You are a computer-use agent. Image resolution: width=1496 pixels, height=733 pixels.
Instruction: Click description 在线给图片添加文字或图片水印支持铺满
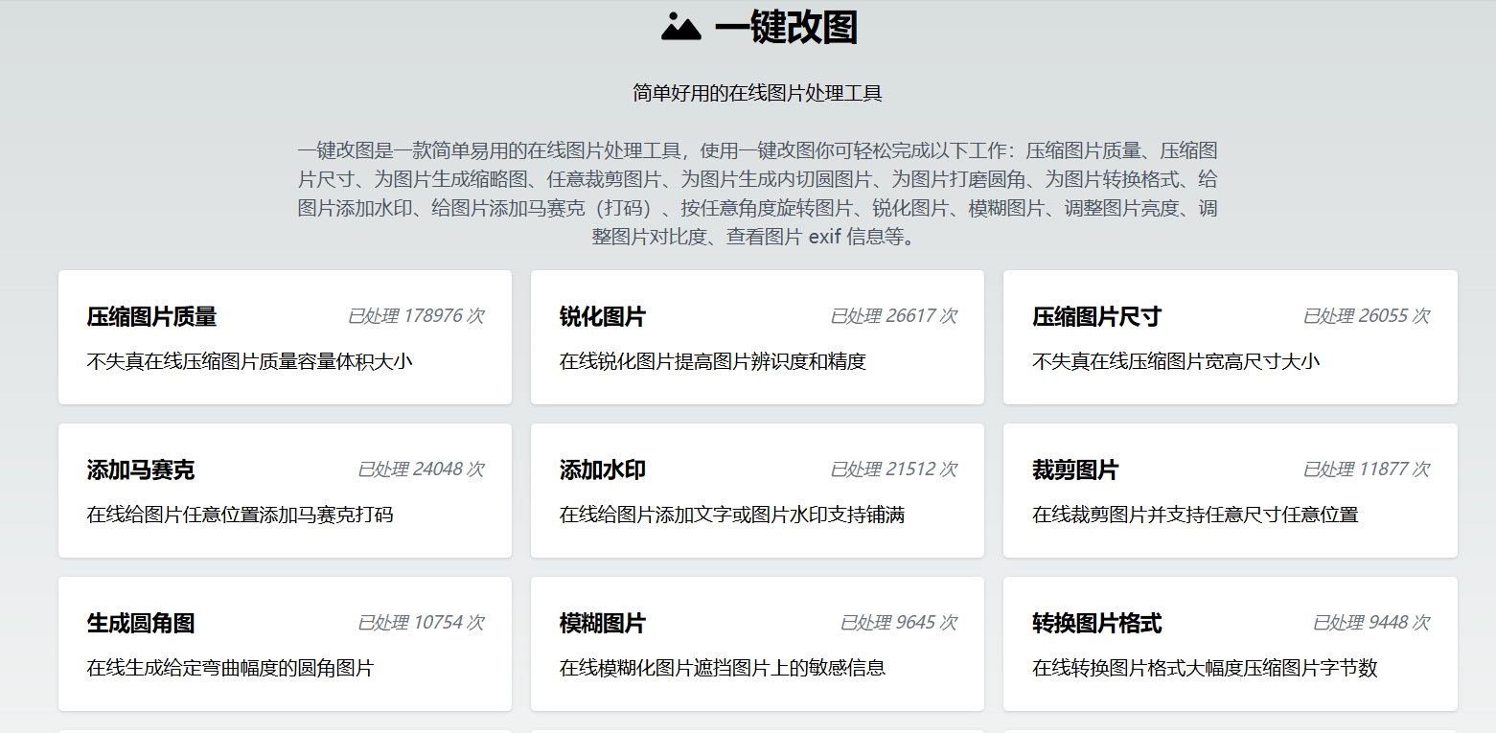coord(732,515)
